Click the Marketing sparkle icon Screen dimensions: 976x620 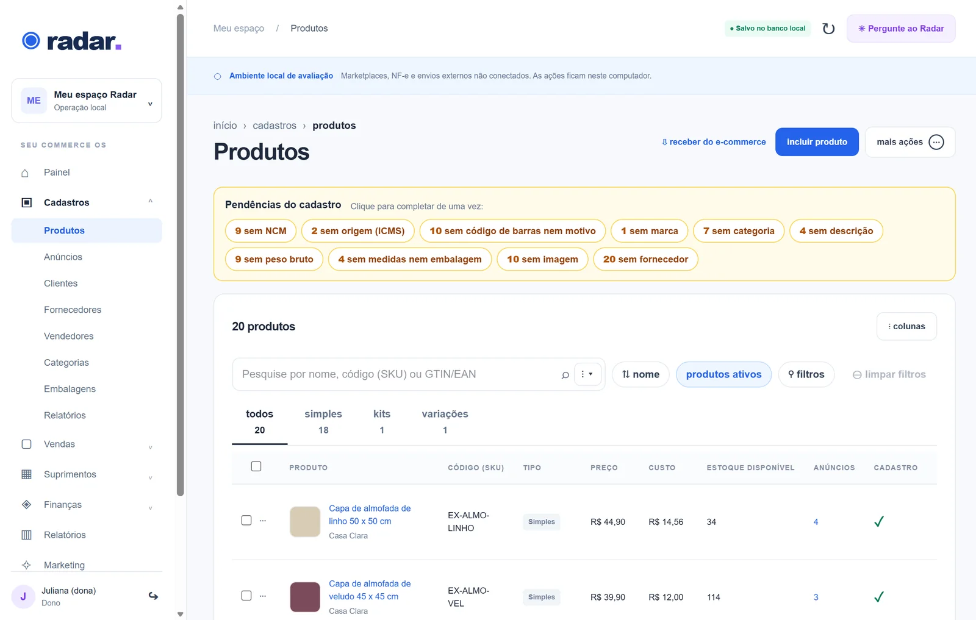coord(26,565)
